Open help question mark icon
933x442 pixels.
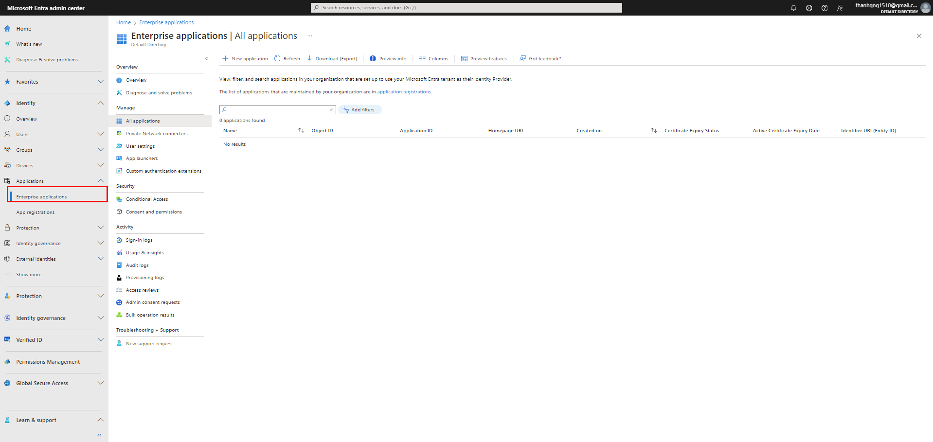point(825,8)
